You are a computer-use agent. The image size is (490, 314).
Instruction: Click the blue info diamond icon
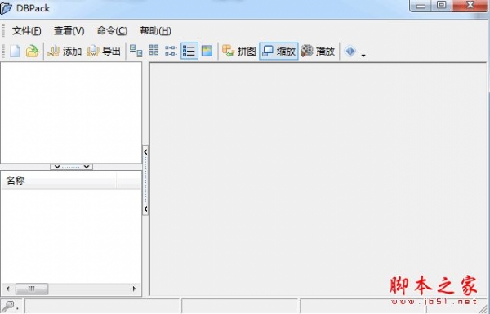(x=350, y=51)
